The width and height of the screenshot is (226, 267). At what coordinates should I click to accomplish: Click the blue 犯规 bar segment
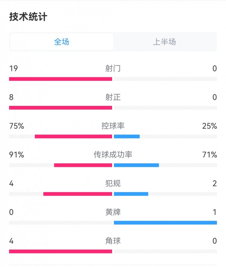click(x=131, y=194)
